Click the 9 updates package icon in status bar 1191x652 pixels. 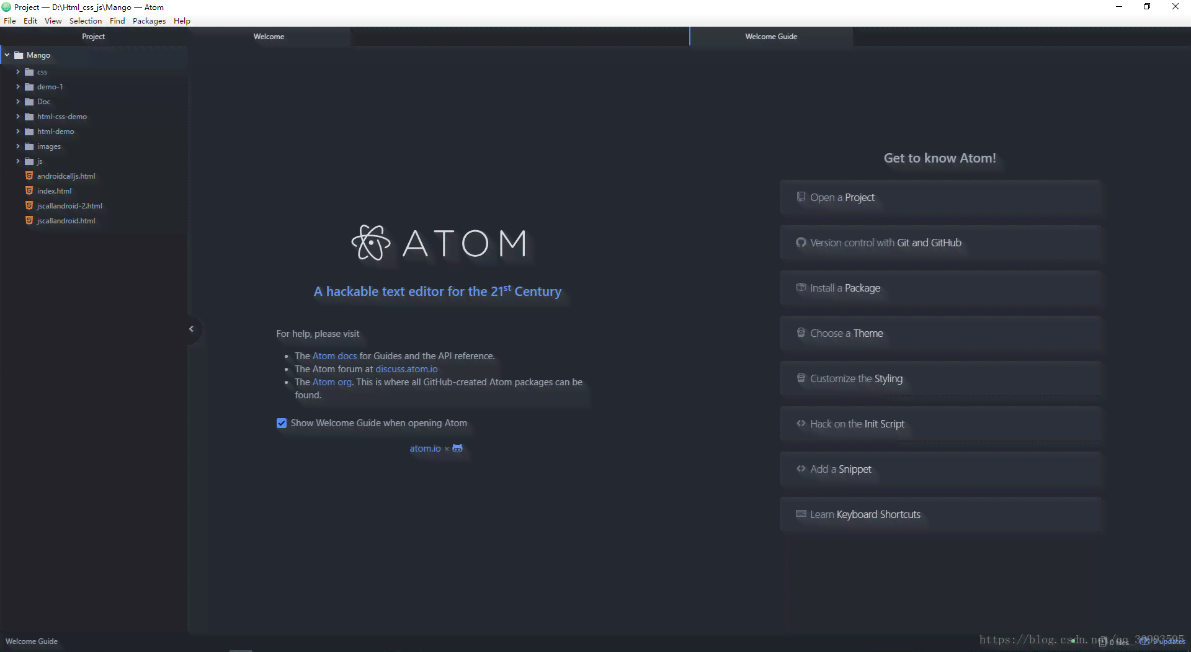[1144, 642]
